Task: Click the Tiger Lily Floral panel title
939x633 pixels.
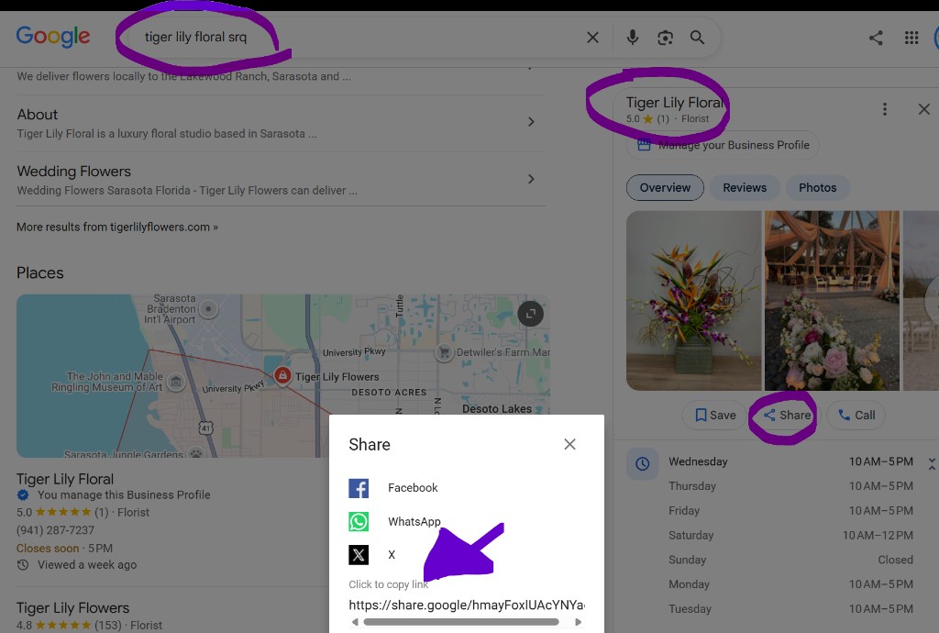Action: (674, 103)
